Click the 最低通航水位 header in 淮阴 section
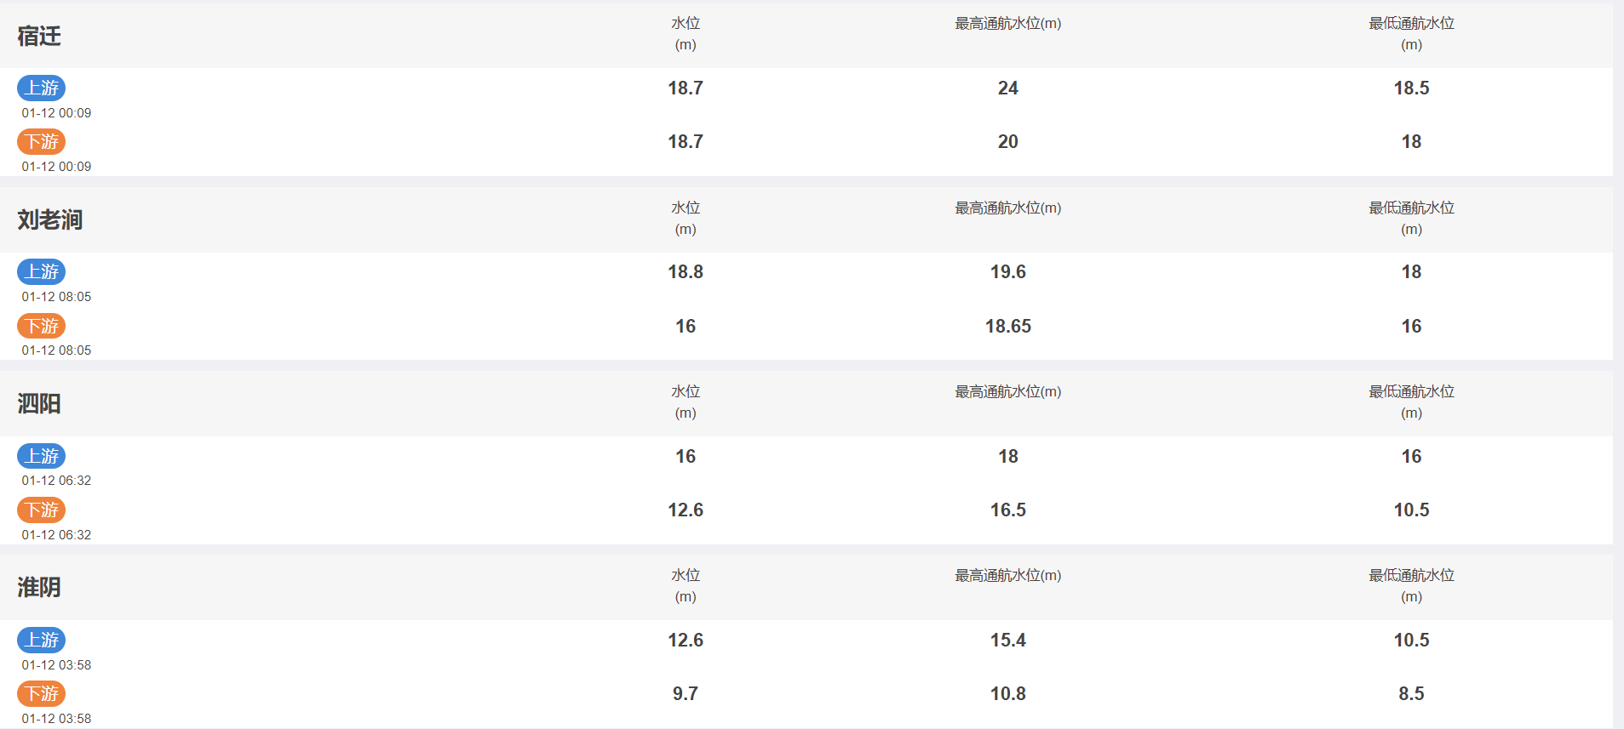This screenshot has width=1624, height=729. [1411, 576]
